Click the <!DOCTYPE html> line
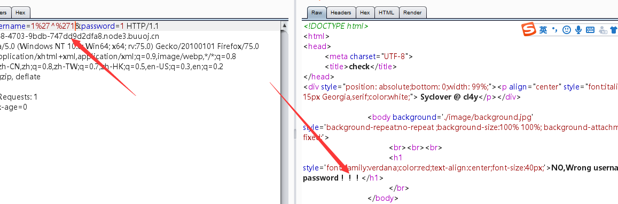618x204 pixels. coord(336,26)
